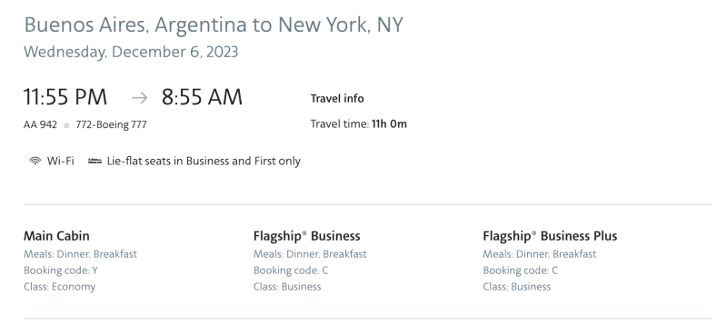Click the Wi-Fi signal icon
This screenshot has width=727, height=334.
tap(35, 162)
